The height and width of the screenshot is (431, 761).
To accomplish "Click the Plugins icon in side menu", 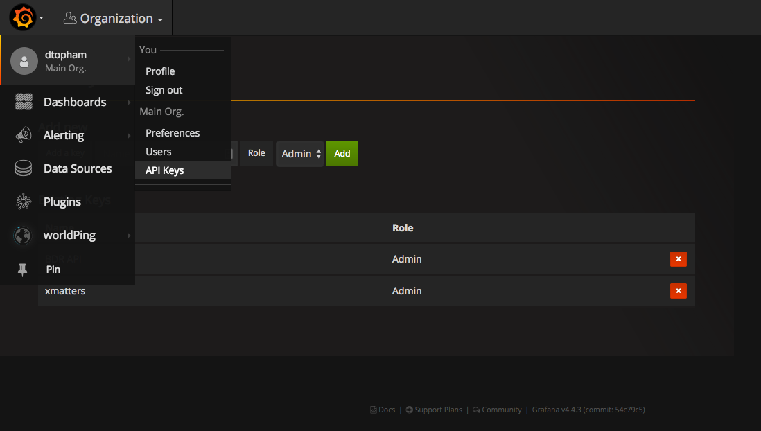I will (24, 202).
